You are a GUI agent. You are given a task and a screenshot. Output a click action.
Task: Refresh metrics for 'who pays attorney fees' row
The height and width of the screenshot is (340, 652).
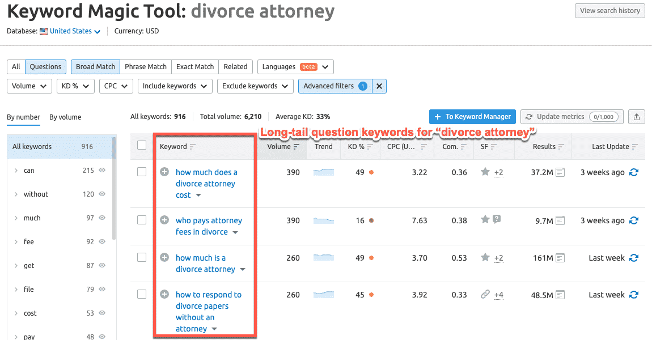634,220
